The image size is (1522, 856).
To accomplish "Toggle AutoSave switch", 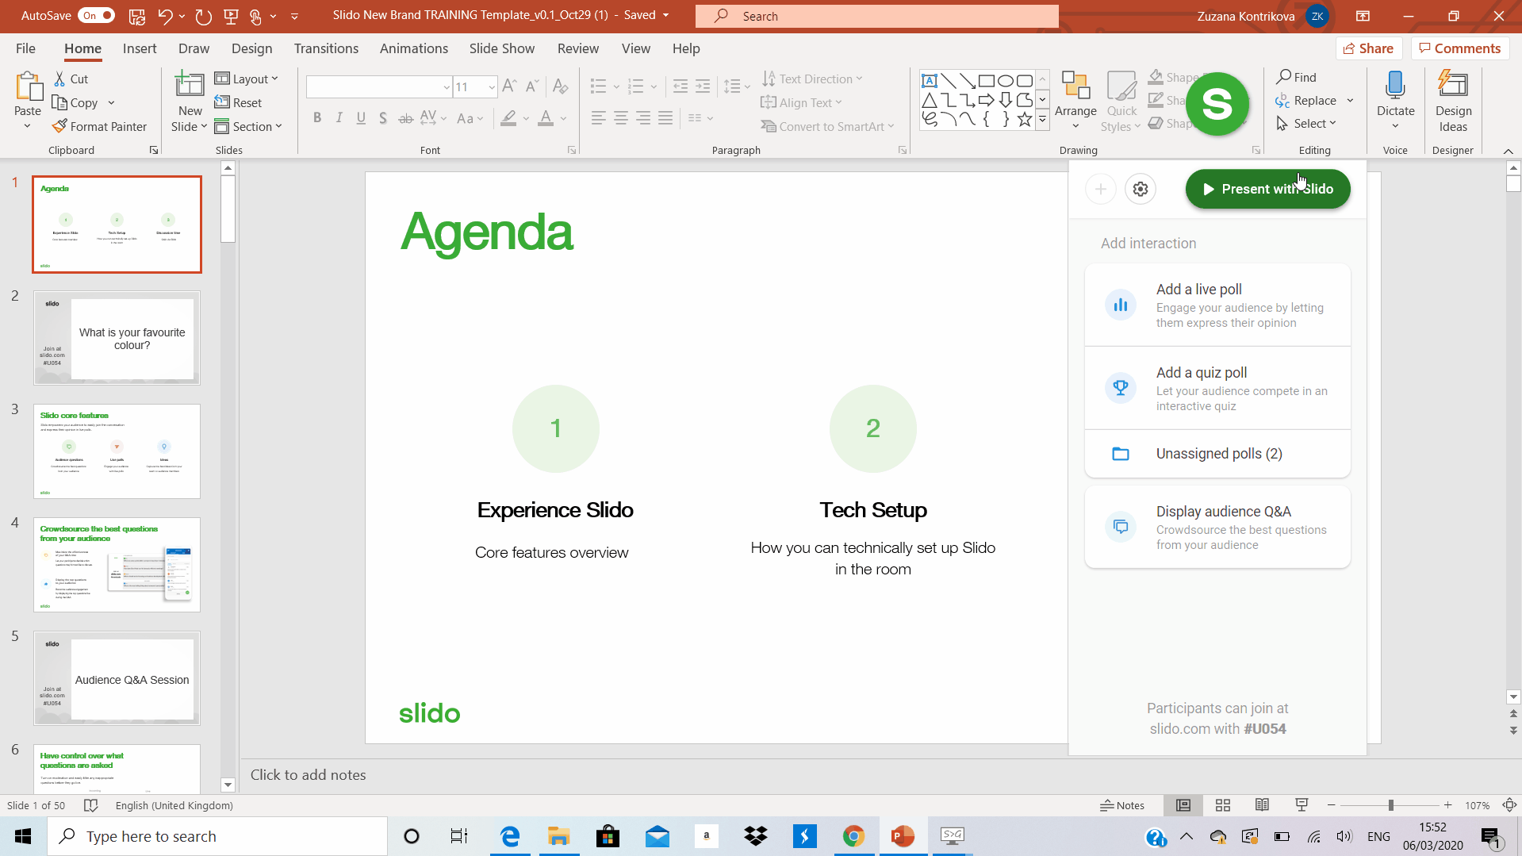I will point(96,16).
